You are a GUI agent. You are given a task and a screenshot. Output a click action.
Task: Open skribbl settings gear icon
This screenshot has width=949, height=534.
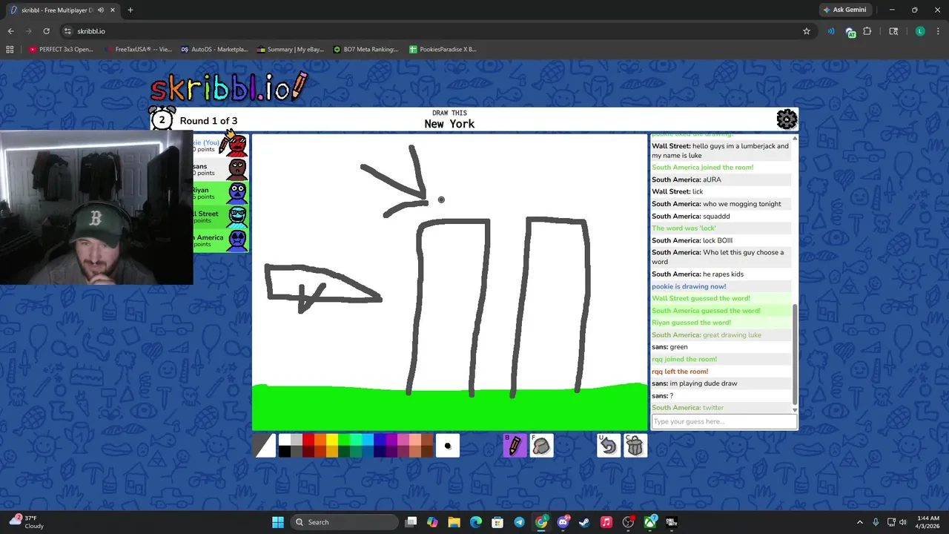[787, 119]
